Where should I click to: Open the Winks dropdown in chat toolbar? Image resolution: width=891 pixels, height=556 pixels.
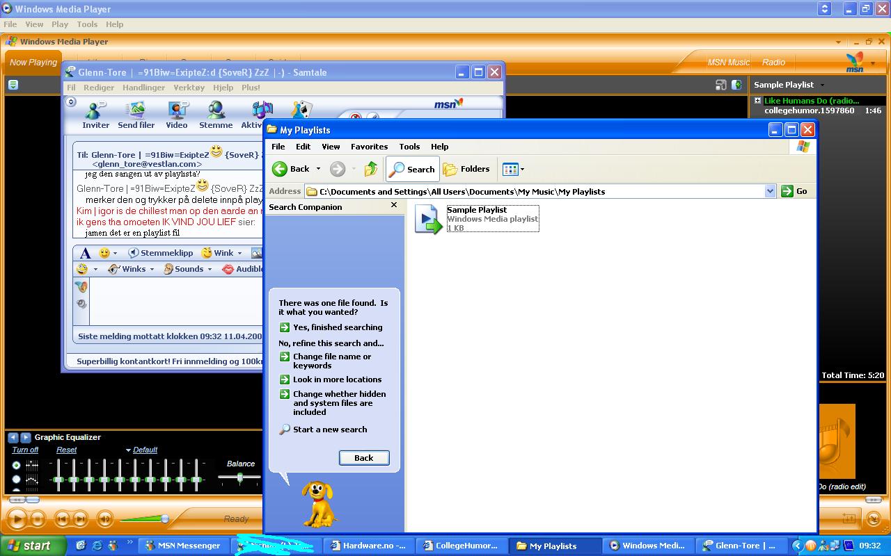[152, 269]
